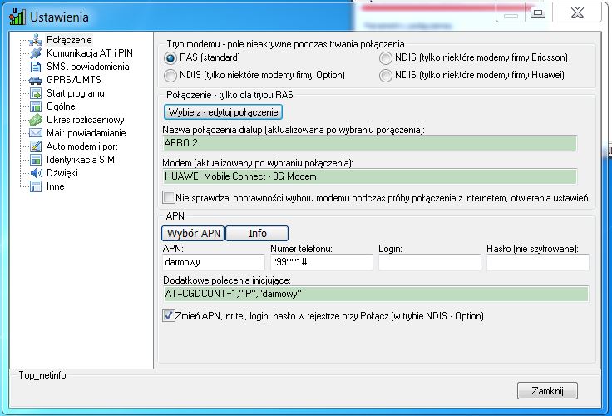Screen dimensions: 612x416
Task: Select the Dźwięki speaker icon
Action: coord(36,173)
